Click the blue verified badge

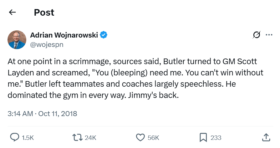pyautogui.click(x=104, y=35)
